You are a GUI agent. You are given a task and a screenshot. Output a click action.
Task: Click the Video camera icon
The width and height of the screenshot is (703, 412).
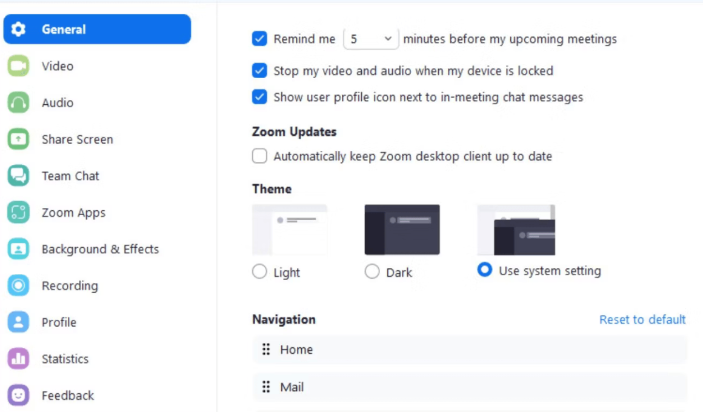(x=18, y=66)
